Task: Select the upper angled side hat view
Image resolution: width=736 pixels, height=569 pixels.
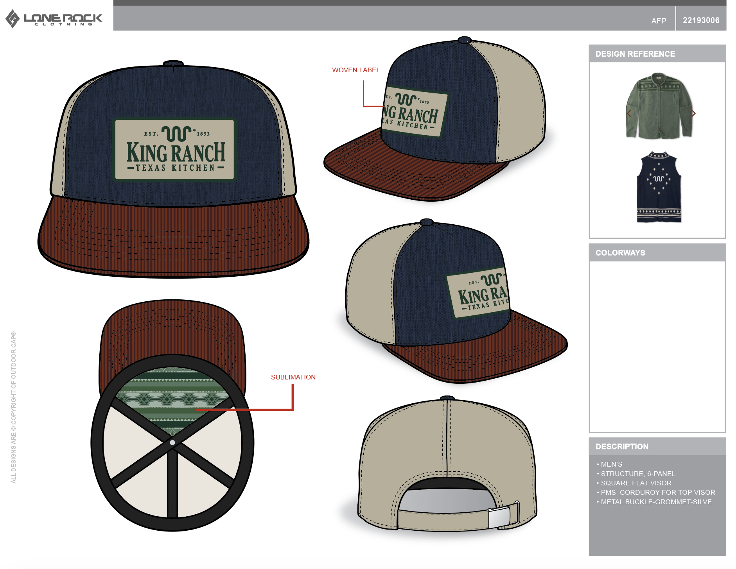Action: pyautogui.click(x=434, y=119)
